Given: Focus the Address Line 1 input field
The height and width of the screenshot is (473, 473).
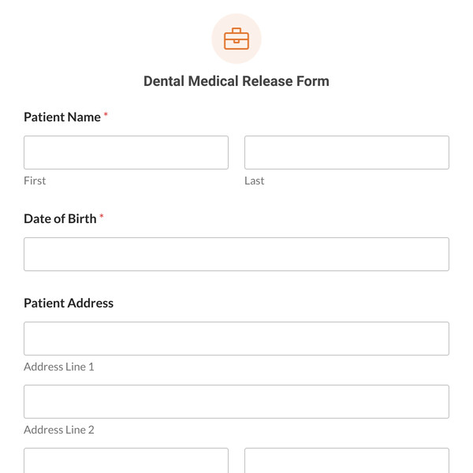Looking at the screenshot, I should tap(236, 338).
